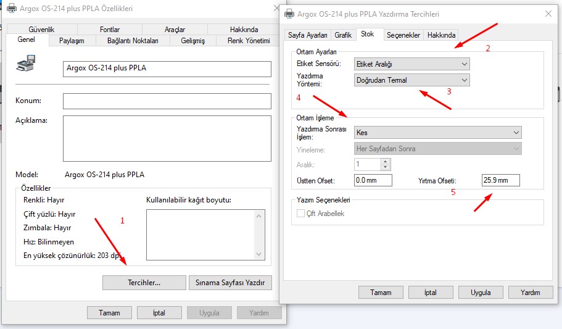Click the Üstten Ofset input field
562x329 pixels.
coord(373,180)
